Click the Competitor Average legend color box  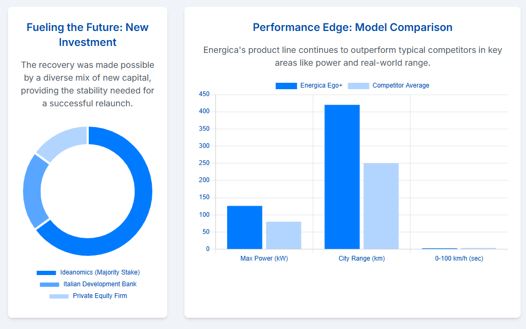tap(358, 86)
